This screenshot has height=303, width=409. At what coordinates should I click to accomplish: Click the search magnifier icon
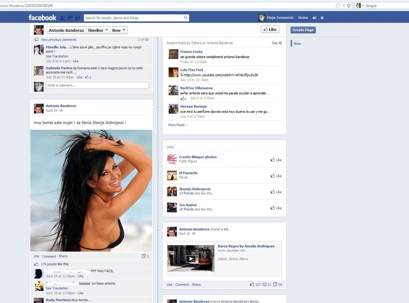click(x=185, y=18)
